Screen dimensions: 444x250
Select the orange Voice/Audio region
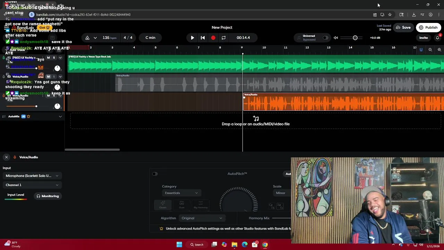343,102
